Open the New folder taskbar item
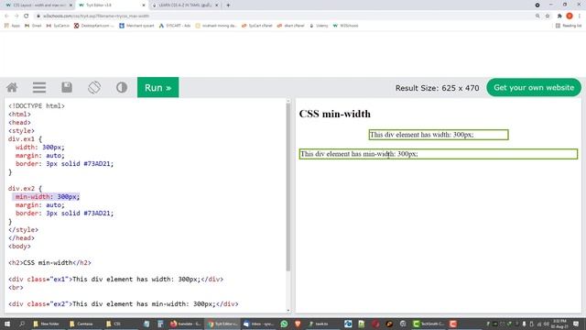This screenshot has width=586, height=330. [x=47, y=324]
